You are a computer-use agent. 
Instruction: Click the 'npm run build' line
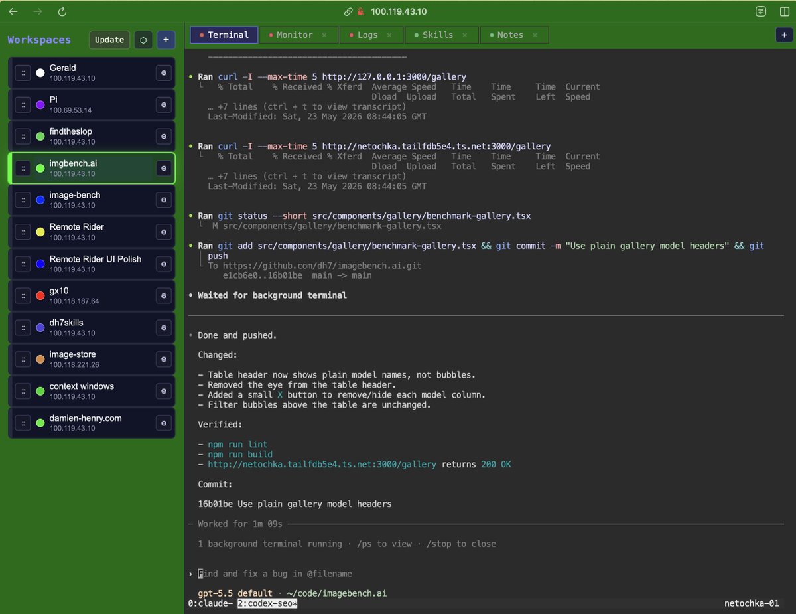click(240, 455)
